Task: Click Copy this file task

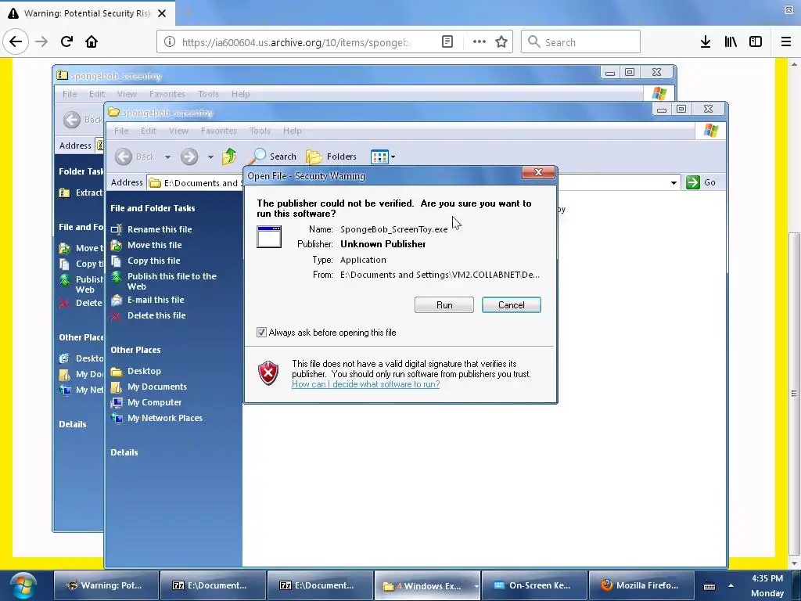Action: click(154, 261)
